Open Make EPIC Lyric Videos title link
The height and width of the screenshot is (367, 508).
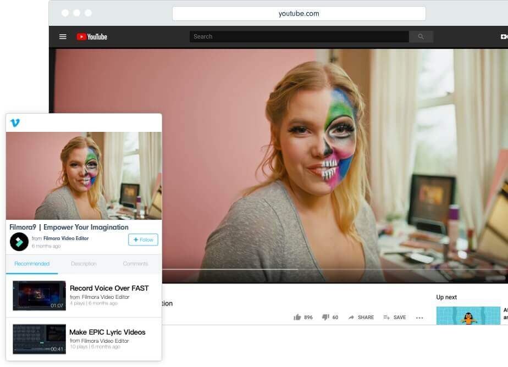[107, 332]
